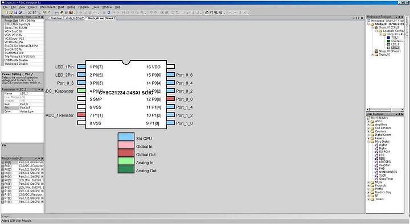Click the blue pin box for 1 P0[7]

coord(81,67)
